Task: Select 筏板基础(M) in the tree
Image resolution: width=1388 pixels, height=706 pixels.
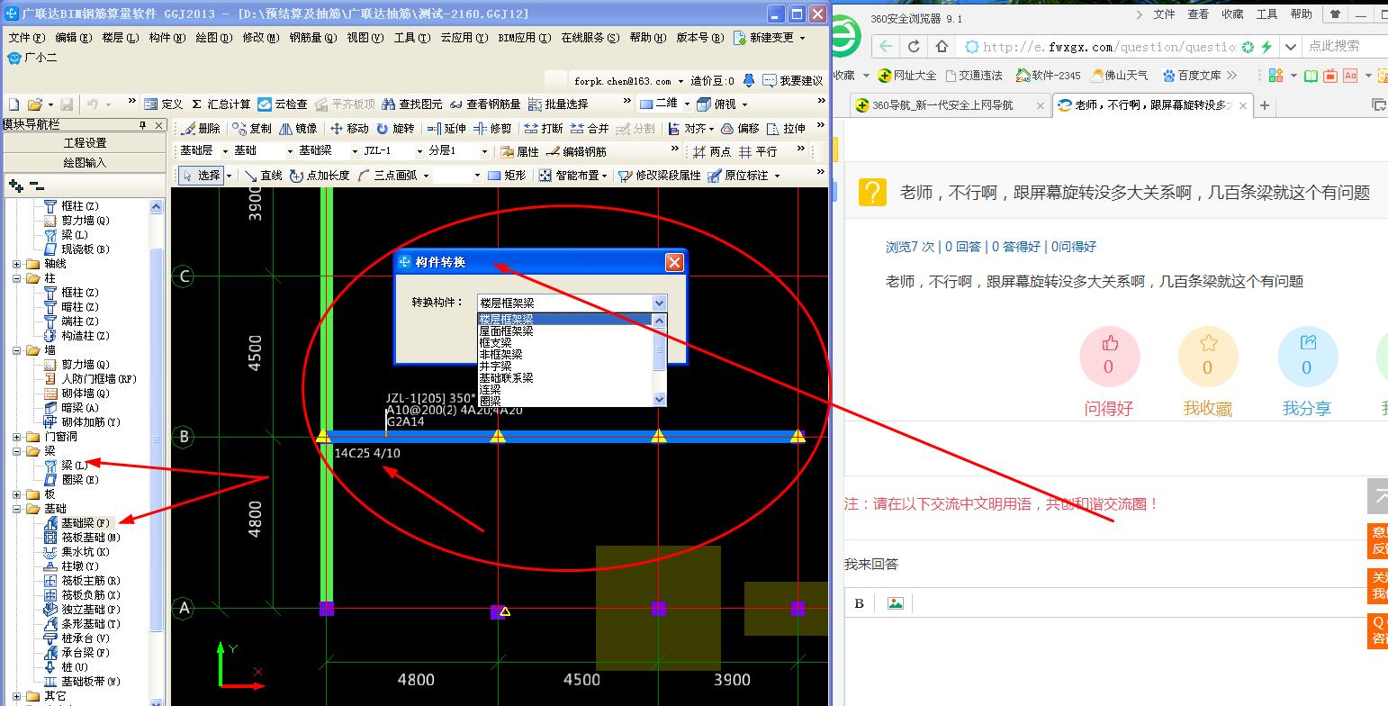Action: [x=83, y=538]
